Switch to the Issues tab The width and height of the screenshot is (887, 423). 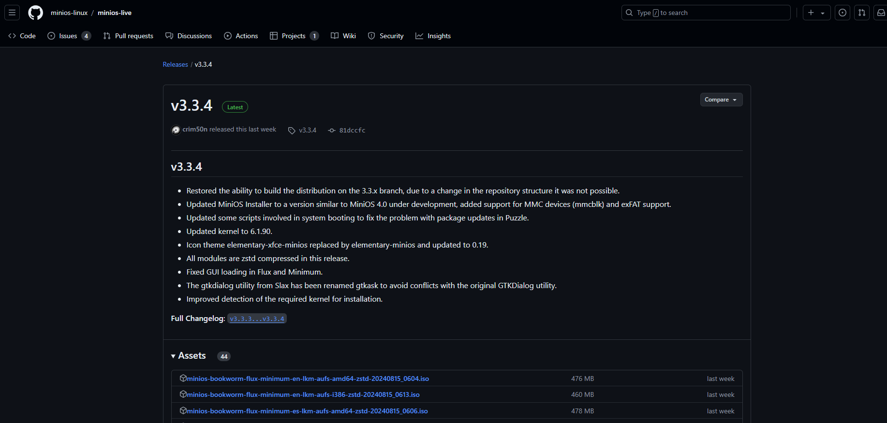pos(69,36)
